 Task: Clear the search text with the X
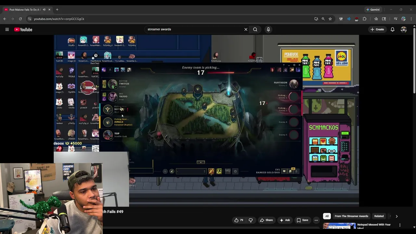tap(246, 29)
